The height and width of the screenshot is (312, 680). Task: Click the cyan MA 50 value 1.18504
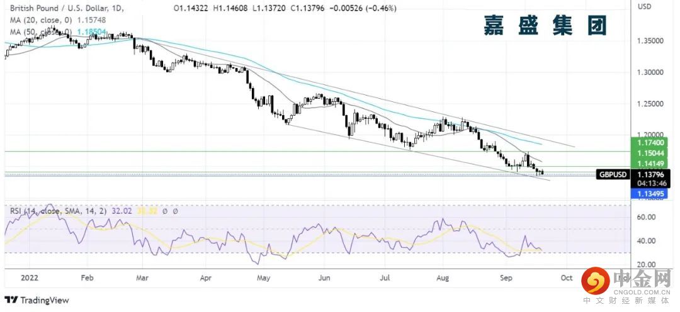[x=91, y=31]
